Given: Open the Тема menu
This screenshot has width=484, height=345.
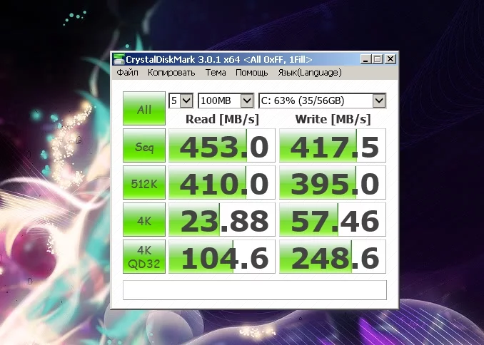Looking at the screenshot, I should click(216, 73).
